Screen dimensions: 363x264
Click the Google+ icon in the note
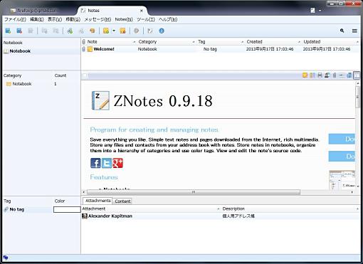tap(117, 163)
